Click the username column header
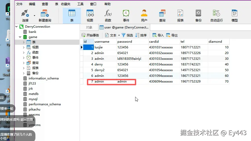 pyautogui.click(x=105, y=41)
